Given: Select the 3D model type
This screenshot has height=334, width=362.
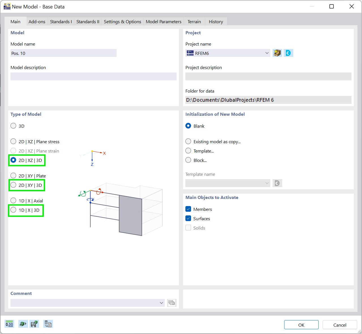Looking at the screenshot, I should coord(13,126).
